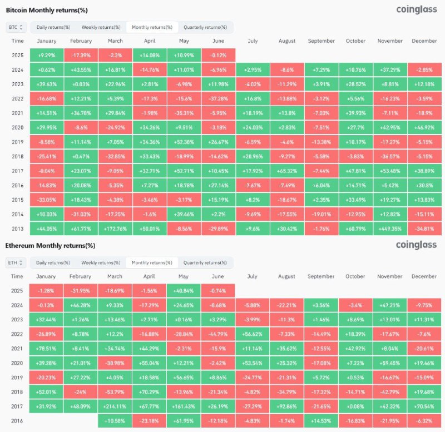Click the ETH dropdown up-down arrow icon
The image size is (445, 432).
pyautogui.click(x=21, y=262)
